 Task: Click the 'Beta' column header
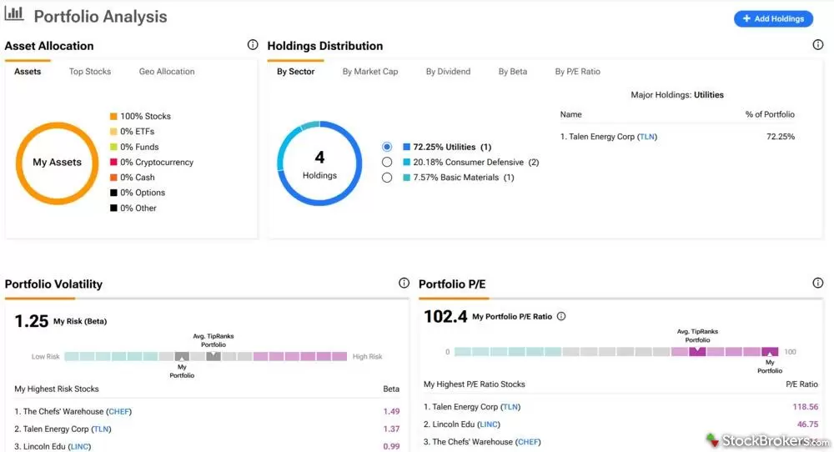point(391,389)
